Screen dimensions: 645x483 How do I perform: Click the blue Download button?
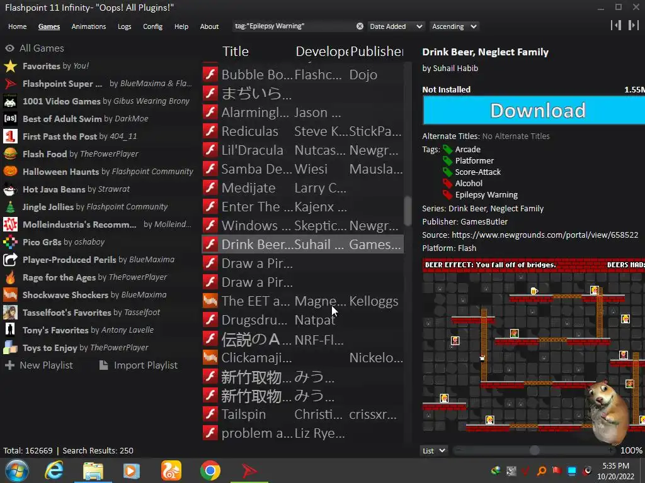[534, 111]
